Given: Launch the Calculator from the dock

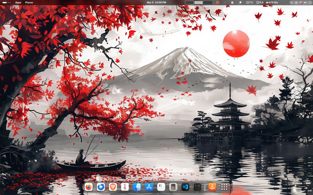Looking at the screenshot, I should [173, 187].
